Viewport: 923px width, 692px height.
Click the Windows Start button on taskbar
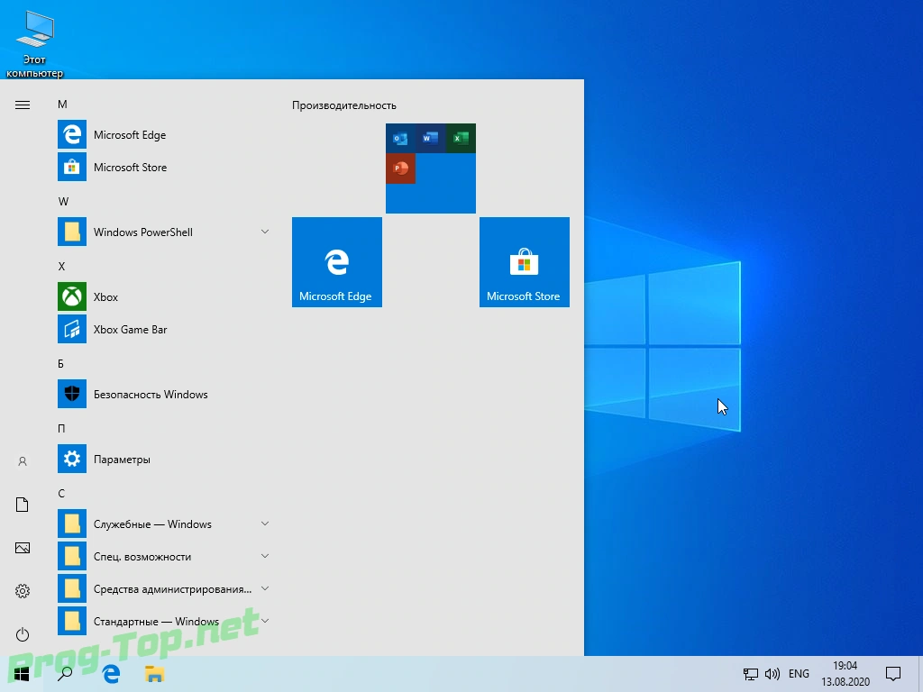coord(22,674)
